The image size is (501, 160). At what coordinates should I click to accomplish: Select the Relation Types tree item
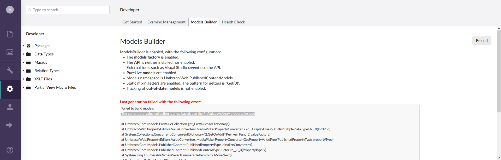[x=47, y=71]
